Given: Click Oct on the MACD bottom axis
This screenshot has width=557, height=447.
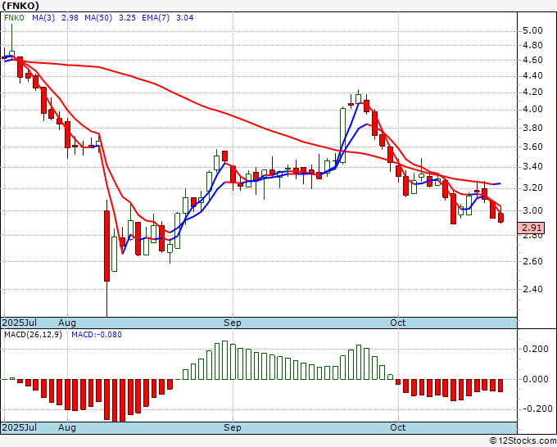Looking at the screenshot, I should [397, 427].
